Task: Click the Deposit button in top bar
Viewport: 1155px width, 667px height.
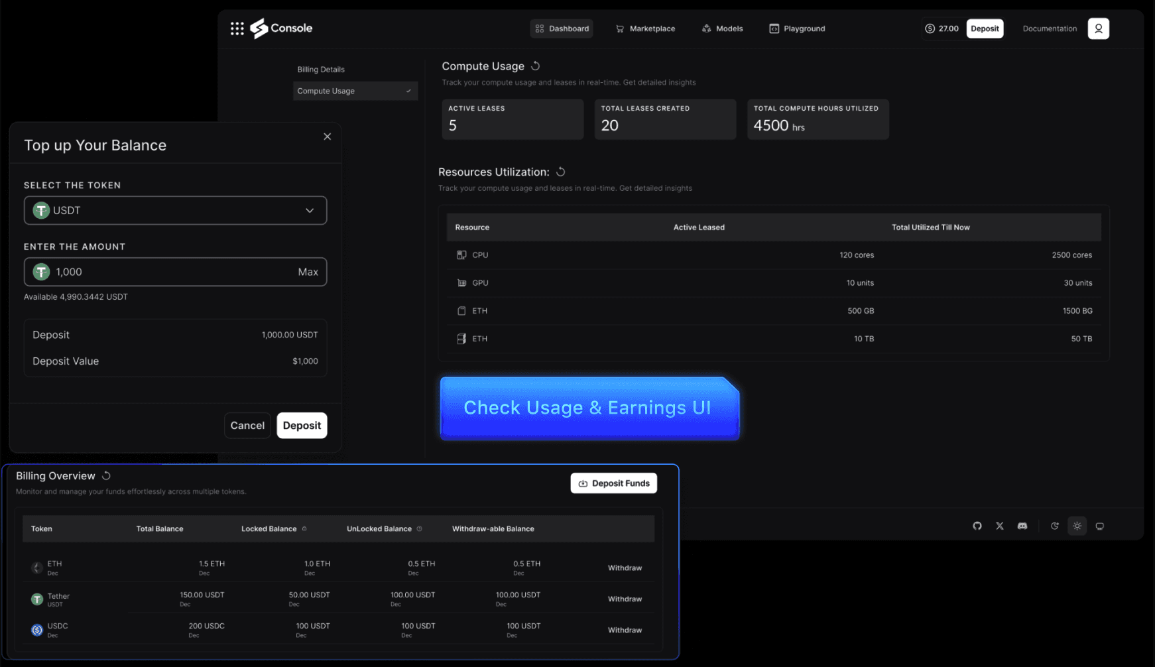Action: (x=985, y=29)
